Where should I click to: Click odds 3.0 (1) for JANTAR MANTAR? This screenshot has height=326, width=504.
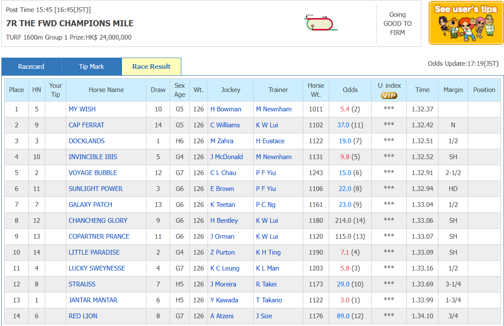click(350, 300)
